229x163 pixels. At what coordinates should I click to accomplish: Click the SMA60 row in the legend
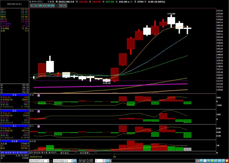tap(15, 17)
